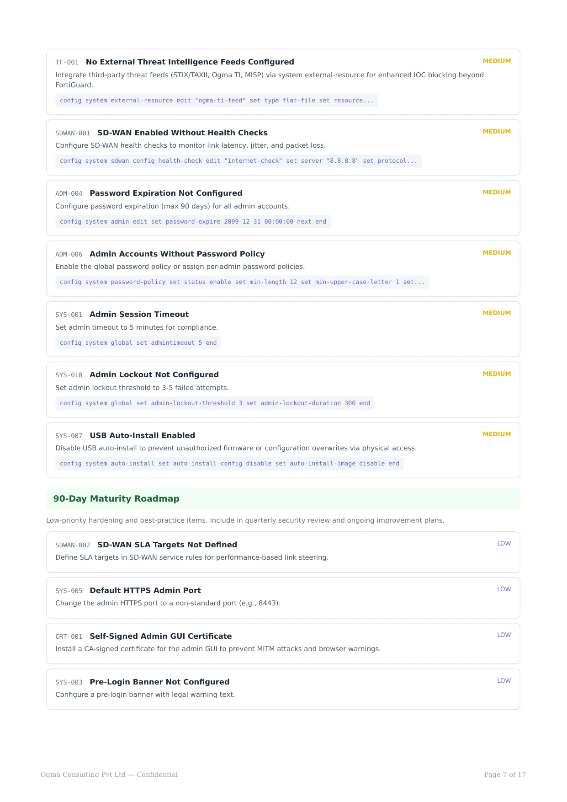Open the Admin Accounts Without Password Policy card

point(283,268)
